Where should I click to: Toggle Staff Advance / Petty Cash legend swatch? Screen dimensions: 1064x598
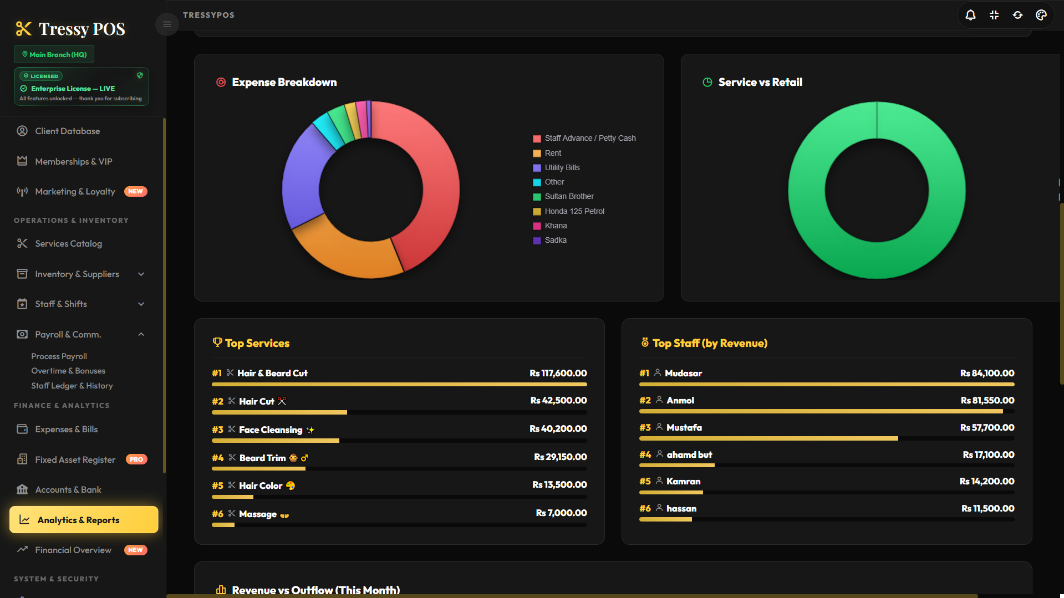[x=537, y=139]
